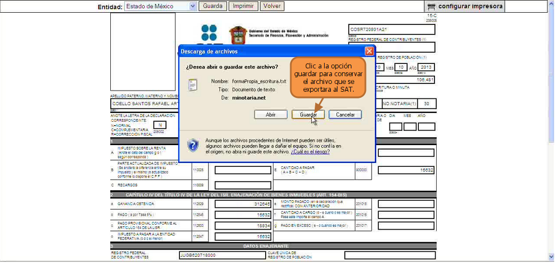Click Abrir in the download dialog
557x278 pixels.
point(271,115)
